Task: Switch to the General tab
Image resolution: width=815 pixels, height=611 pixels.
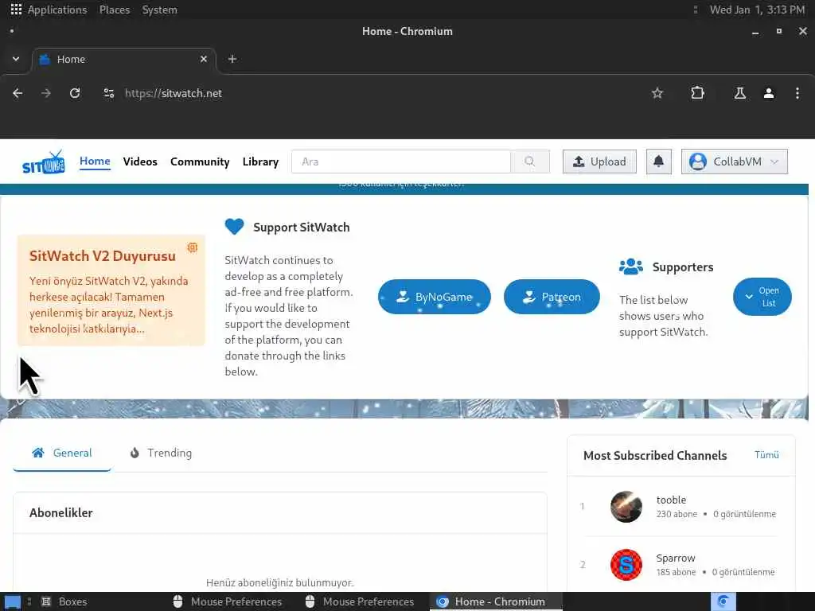Action: (62, 453)
